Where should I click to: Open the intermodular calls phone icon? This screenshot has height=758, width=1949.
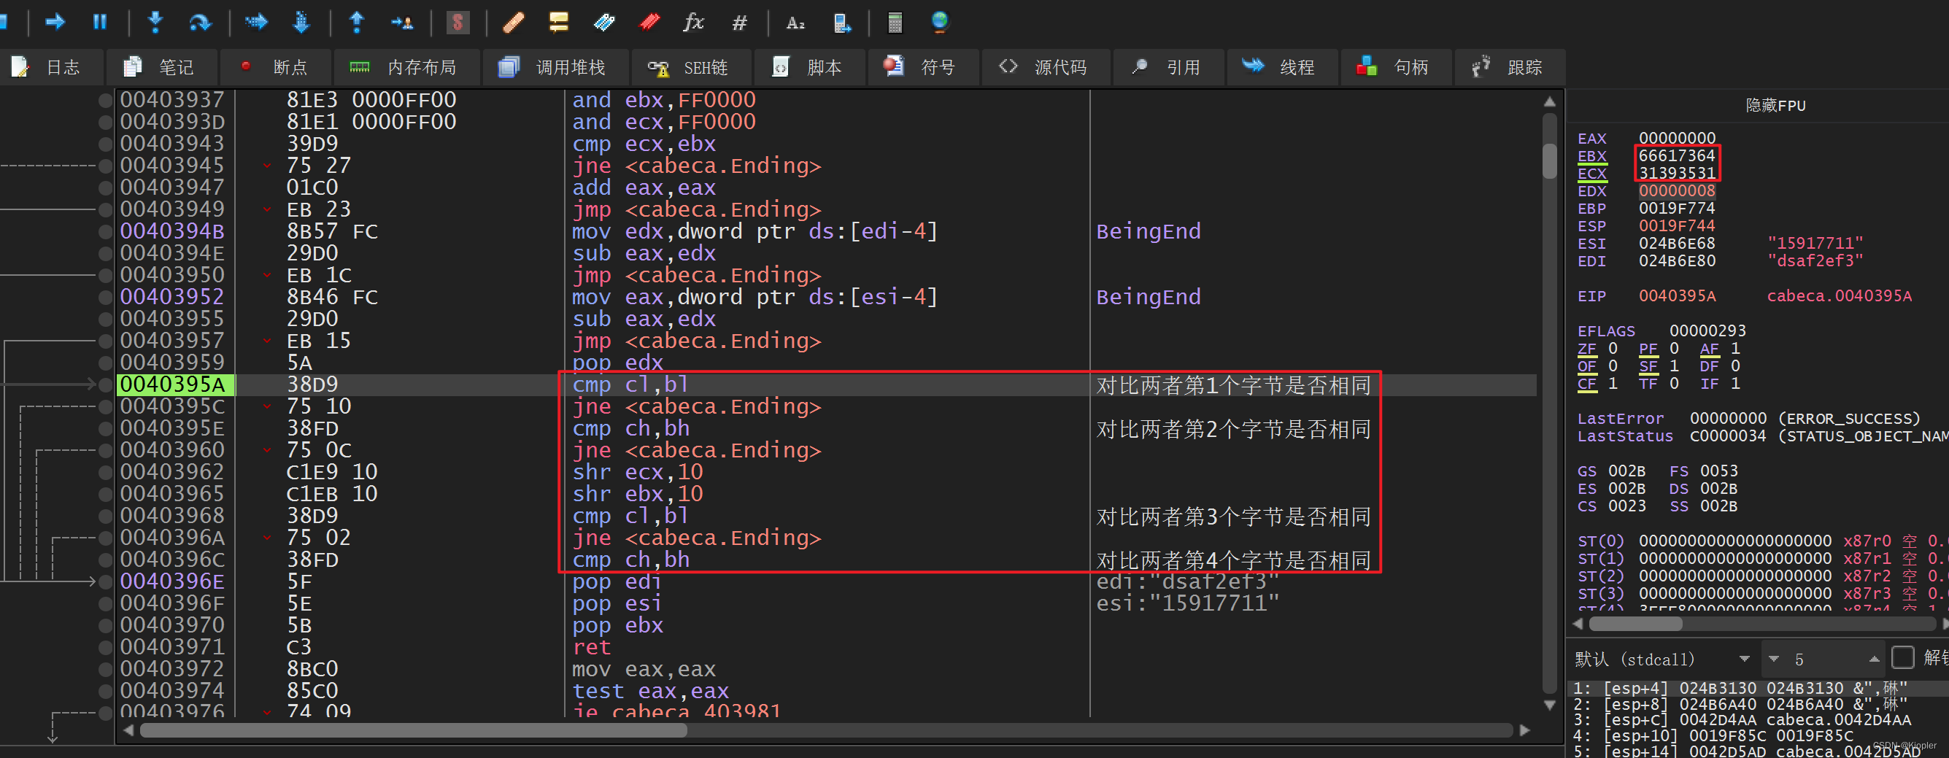click(841, 22)
